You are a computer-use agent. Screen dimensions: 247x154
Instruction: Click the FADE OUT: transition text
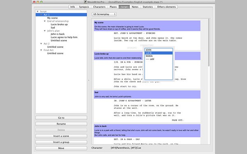pos(177,120)
